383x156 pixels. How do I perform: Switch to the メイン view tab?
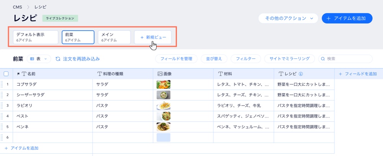point(114,37)
